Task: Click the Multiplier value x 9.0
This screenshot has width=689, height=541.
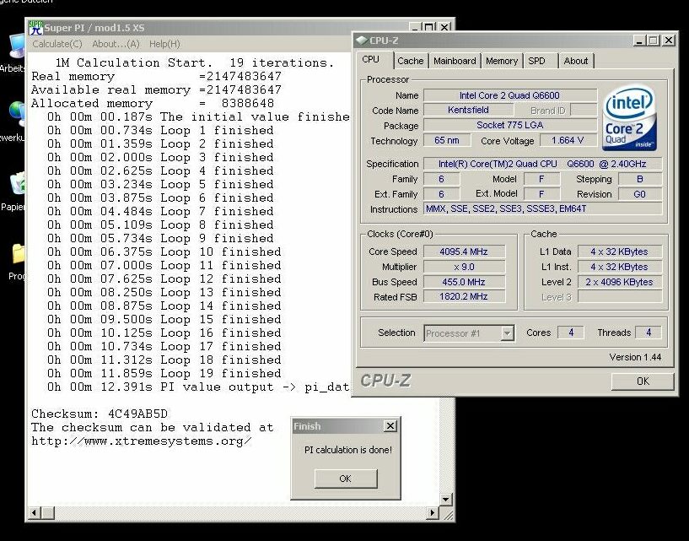Action: coord(464,267)
